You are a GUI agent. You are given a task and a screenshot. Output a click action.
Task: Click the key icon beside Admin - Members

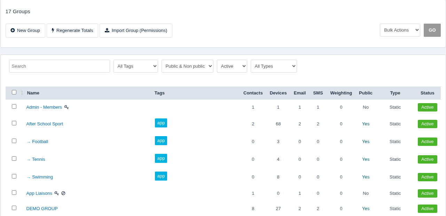[x=66, y=107]
